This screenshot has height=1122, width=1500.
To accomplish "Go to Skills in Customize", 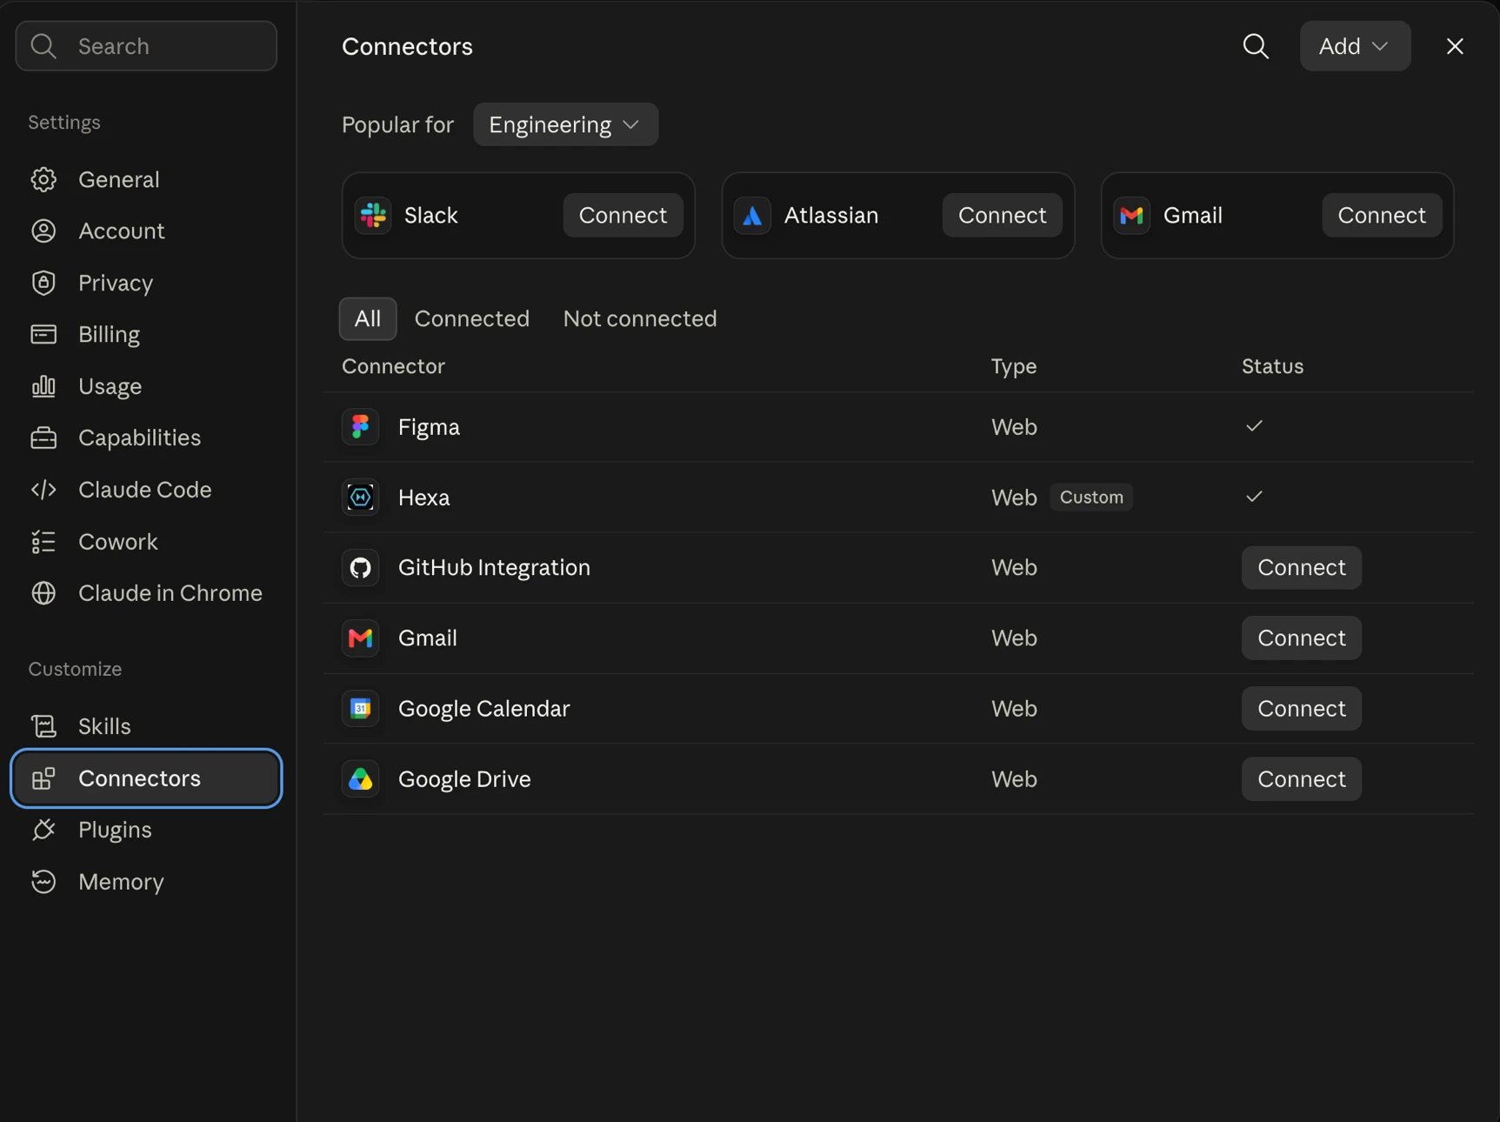I will click(x=146, y=726).
